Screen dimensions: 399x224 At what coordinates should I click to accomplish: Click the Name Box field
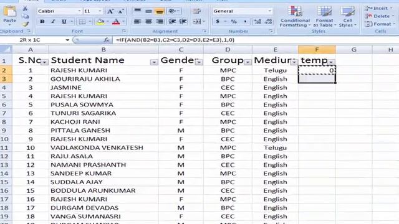32,40
